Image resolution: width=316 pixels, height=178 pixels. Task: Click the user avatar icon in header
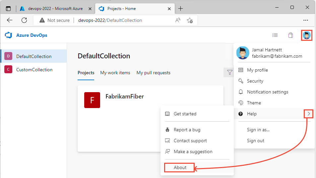307,35
